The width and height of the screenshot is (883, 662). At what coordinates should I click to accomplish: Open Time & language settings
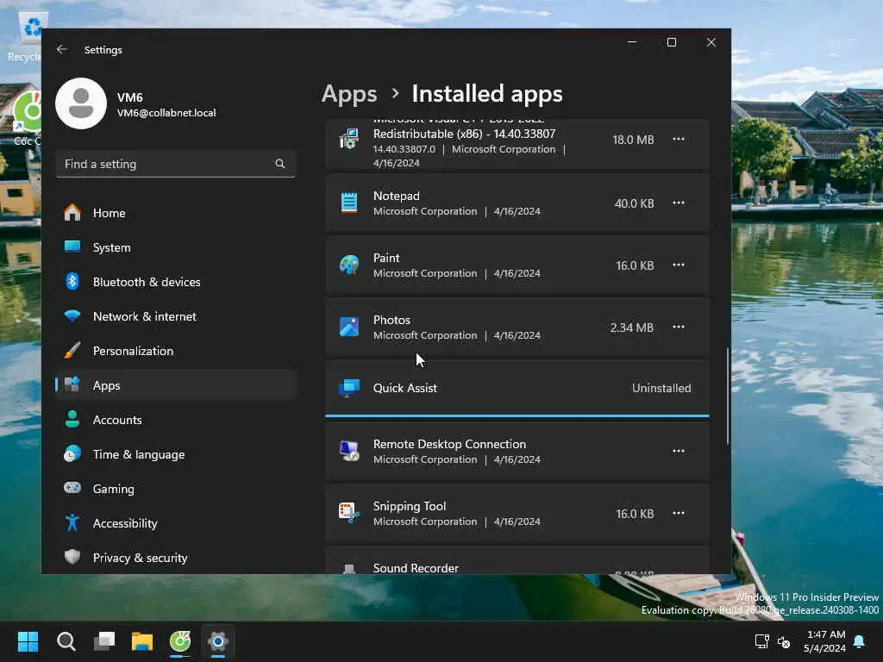[x=176, y=454]
